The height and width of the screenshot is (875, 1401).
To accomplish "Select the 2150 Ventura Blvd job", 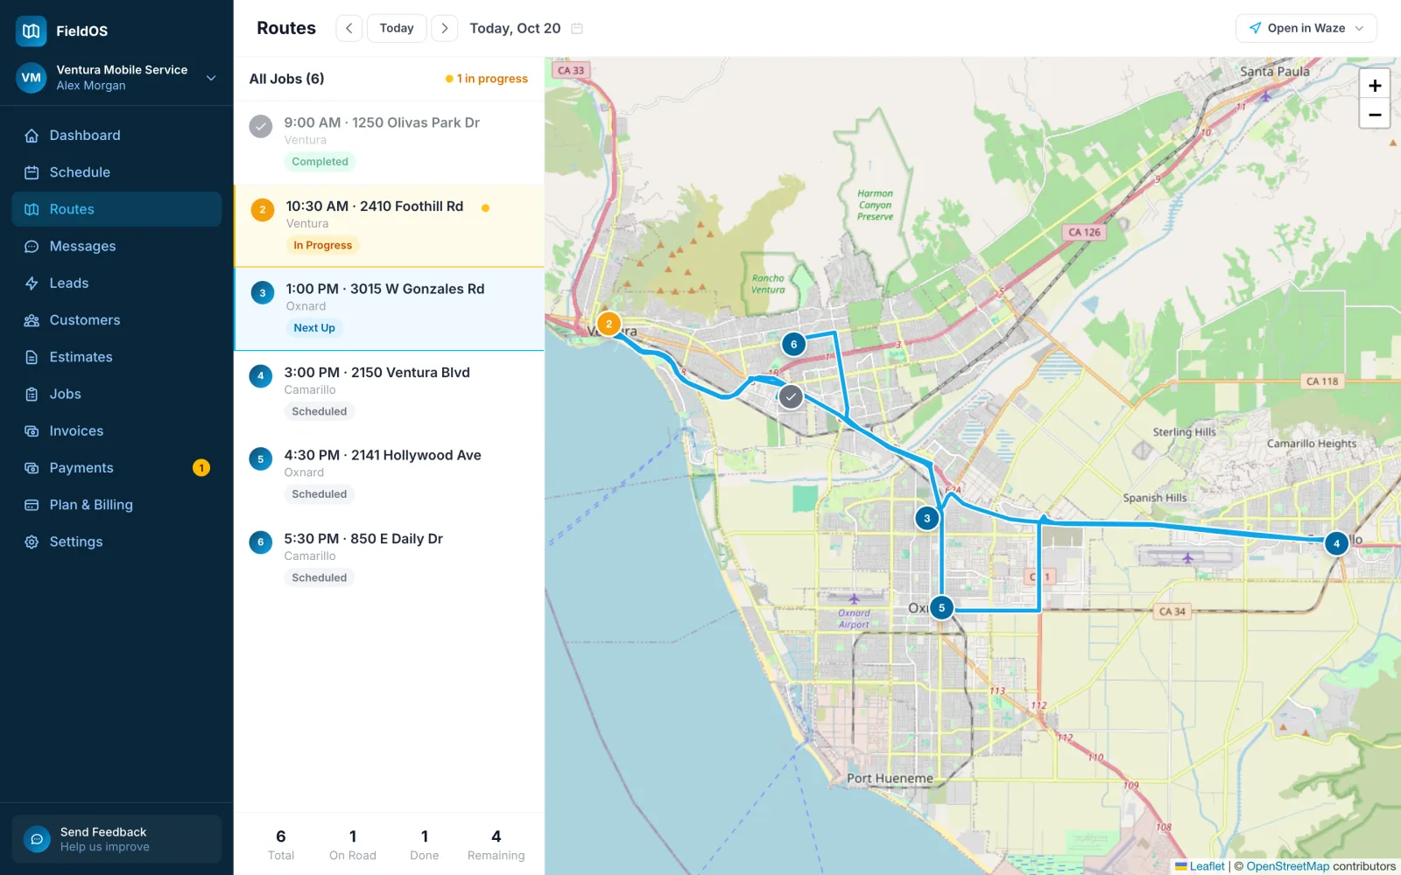I will click(390, 392).
